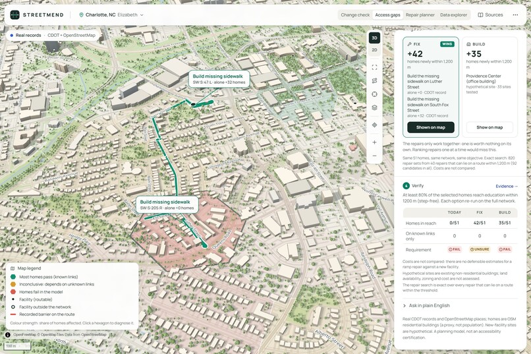Switch to the Change check tab
531x354 pixels.
click(x=355, y=15)
